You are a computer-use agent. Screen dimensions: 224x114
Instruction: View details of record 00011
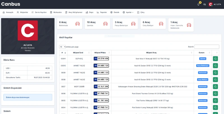[x=215, y=59]
